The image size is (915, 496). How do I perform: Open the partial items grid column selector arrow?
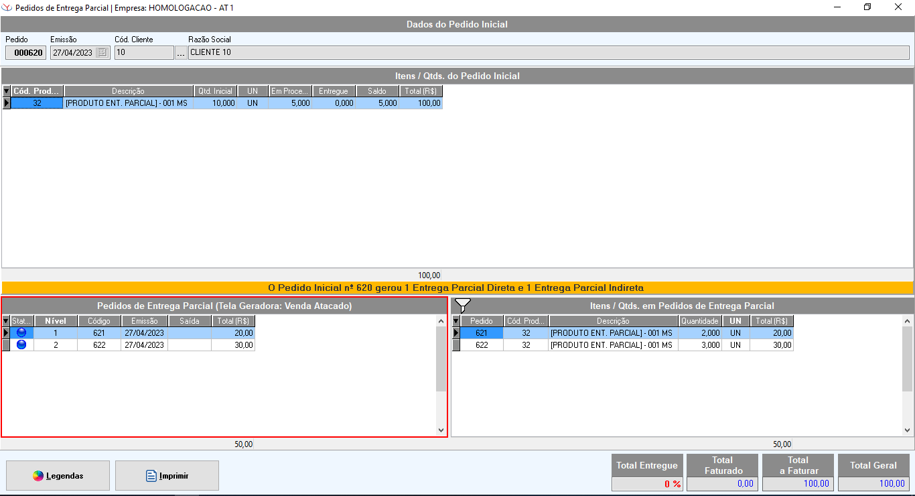tap(456, 321)
